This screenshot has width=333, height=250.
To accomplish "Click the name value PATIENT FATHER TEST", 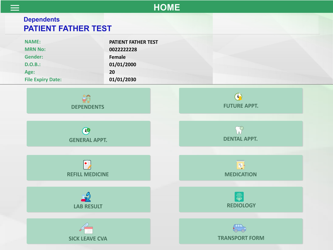I will pyautogui.click(x=134, y=42).
